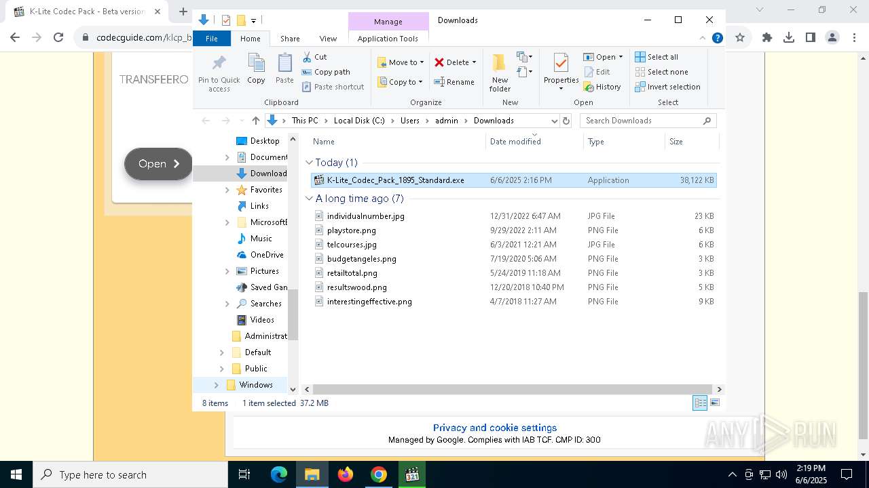Click Paste shortcut in the ribbon
The width and height of the screenshot is (869, 488).
coord(333,87)
